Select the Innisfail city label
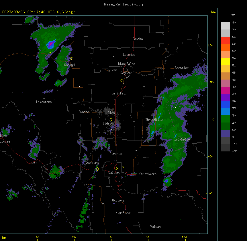This screenshot has width=247, height=241. [x=119, y=93]
